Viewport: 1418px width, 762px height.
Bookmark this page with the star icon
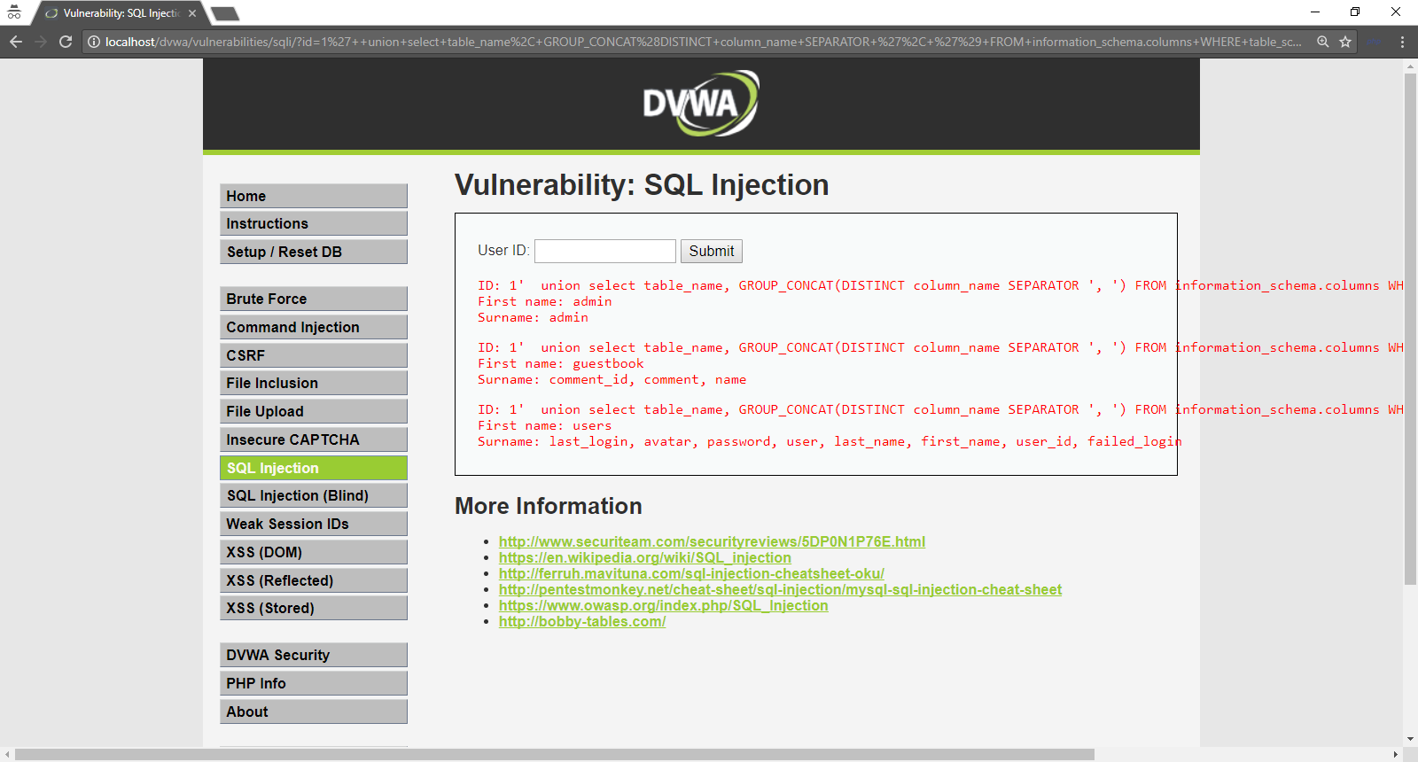pyautogui.click(x=1345, y=42)
